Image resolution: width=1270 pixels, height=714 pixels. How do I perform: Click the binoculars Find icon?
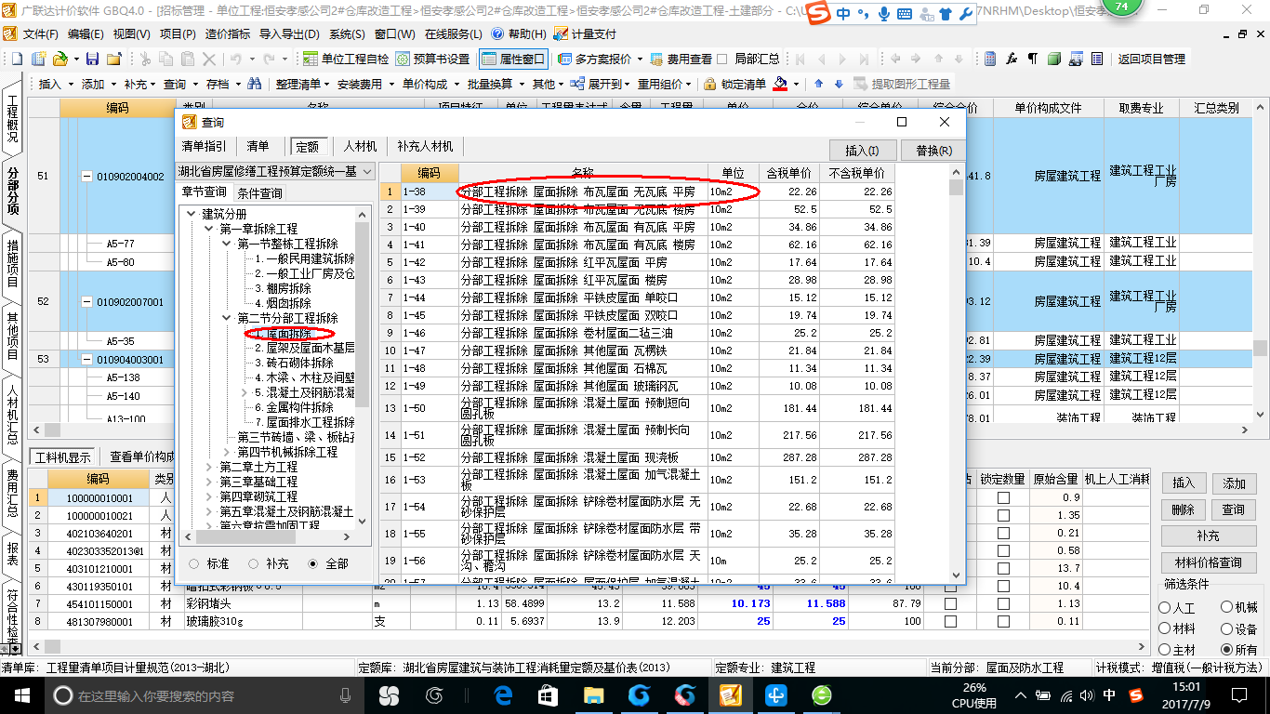(254, 84)
